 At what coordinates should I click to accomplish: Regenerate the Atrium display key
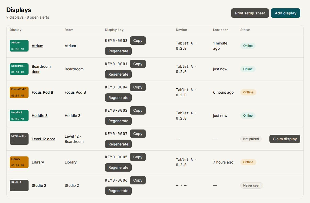pos(118,51)
